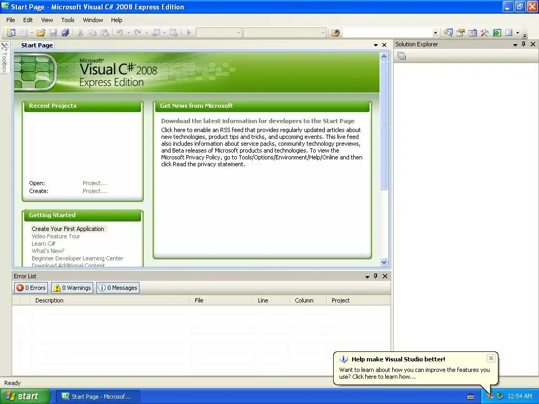Click the Navigate Forward icon
539x404 pixels.
174,33
